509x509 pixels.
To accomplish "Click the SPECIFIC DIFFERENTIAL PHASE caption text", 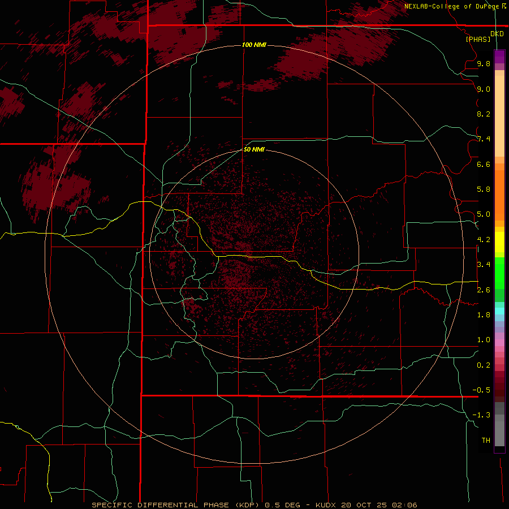I will pos(162,505).
